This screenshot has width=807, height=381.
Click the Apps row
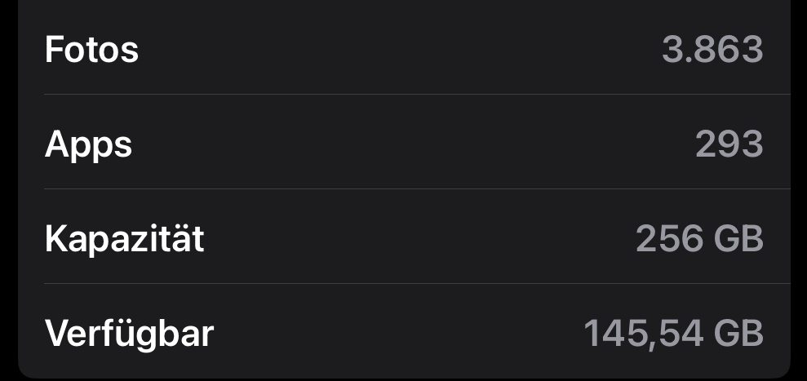[404, 145]
